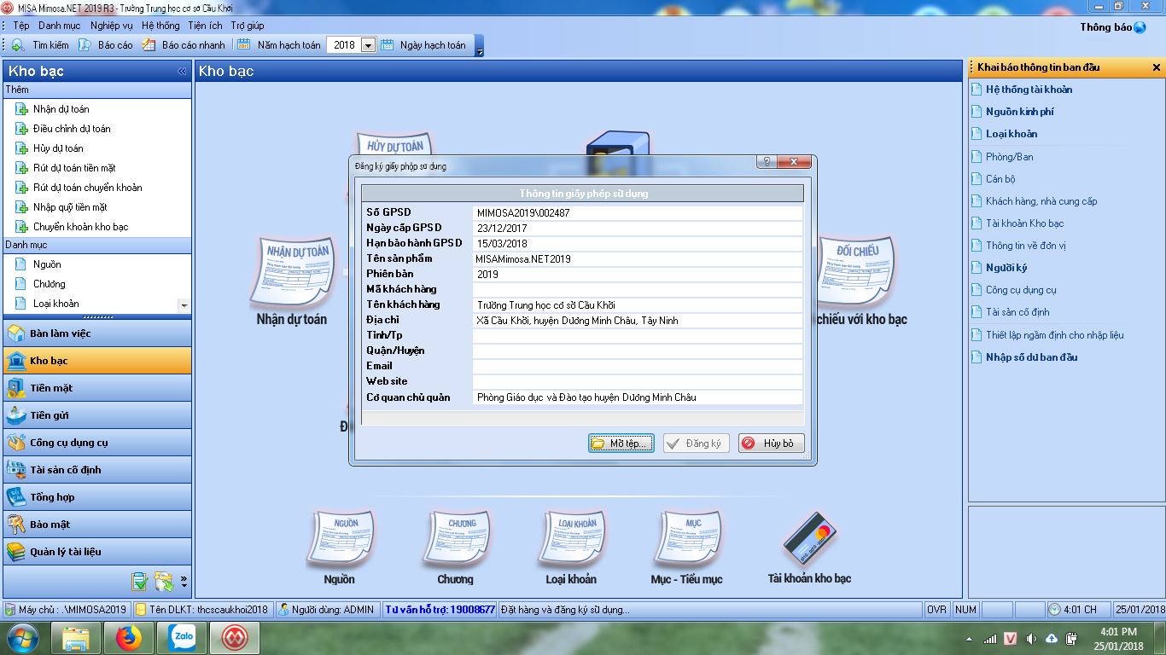1166x655 pixels.
Task: Open Nguồn kinh phí link
Action: 1019,112
